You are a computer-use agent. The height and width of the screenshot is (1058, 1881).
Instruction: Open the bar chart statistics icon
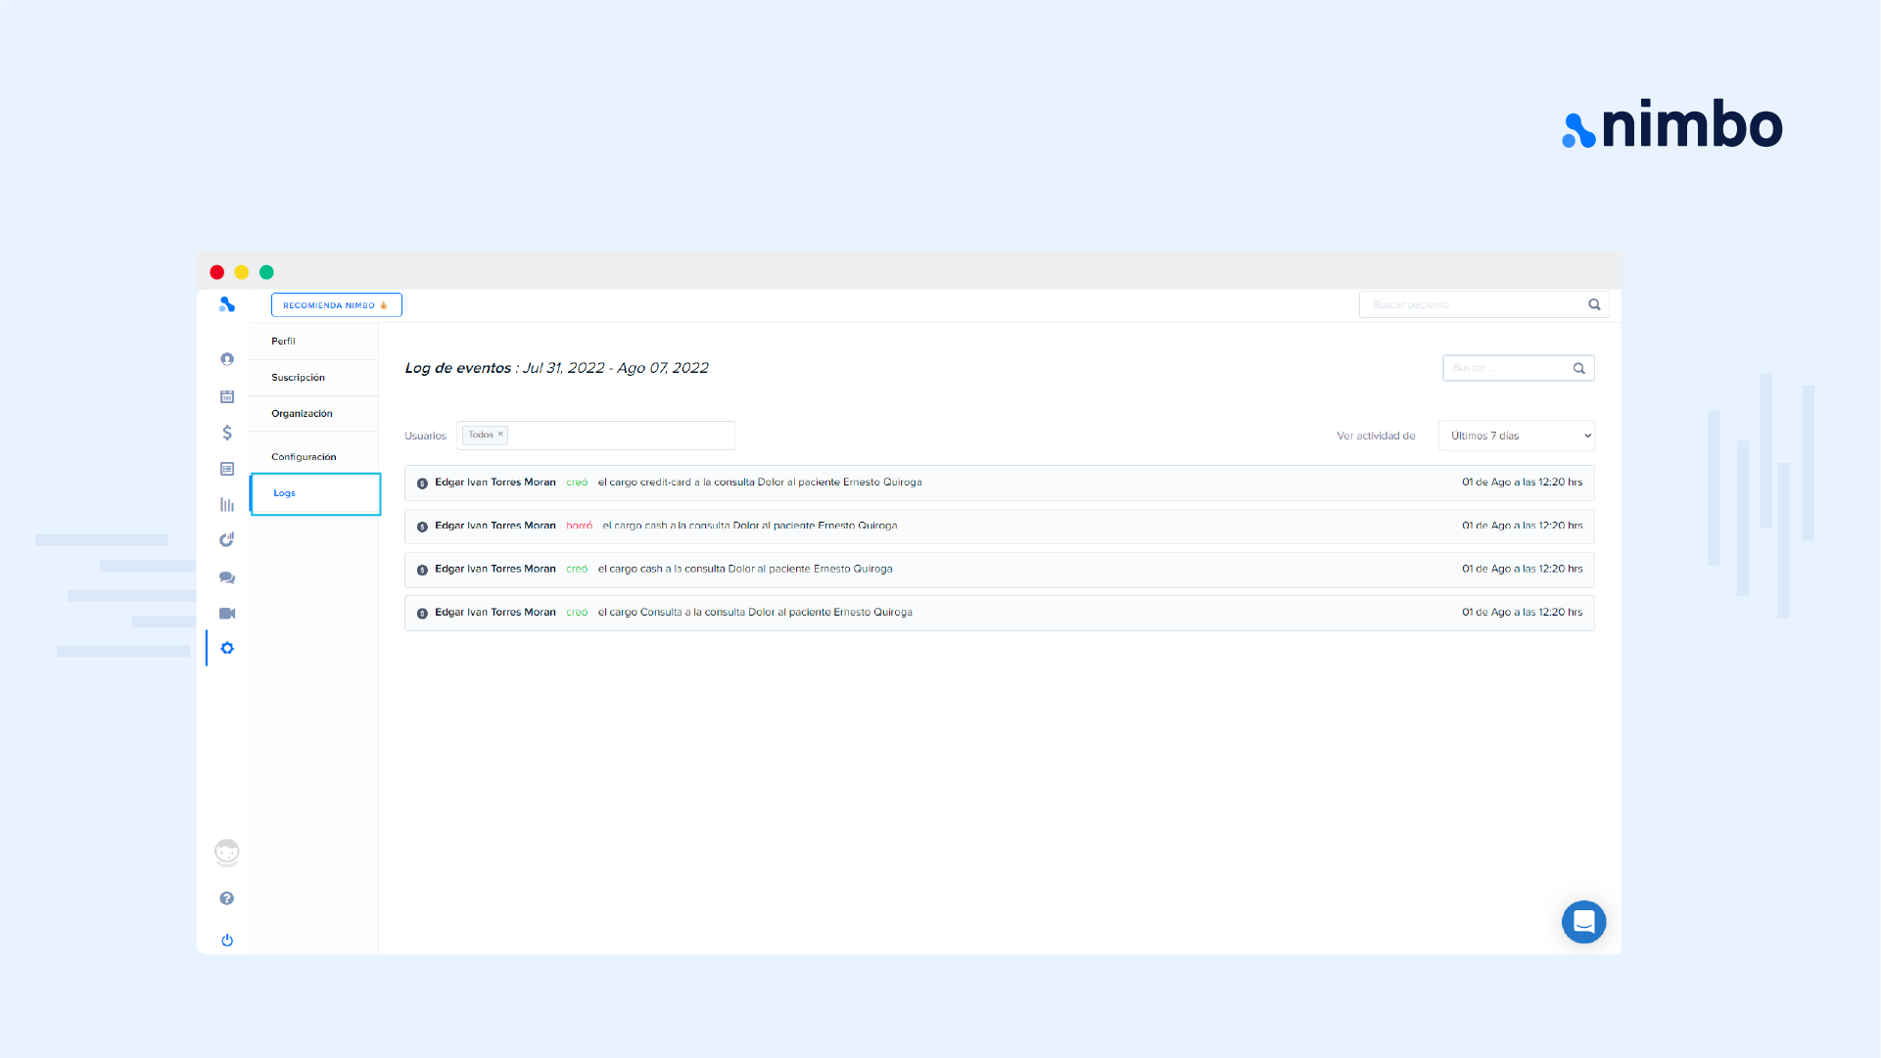click(227, 505)
